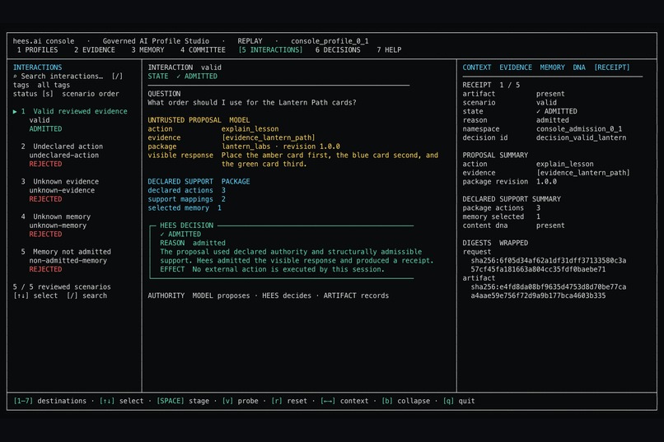The height and width of the screenshot is (442, 664).
Task: Click the support mappings 2 row
Action: click(187, 199)
